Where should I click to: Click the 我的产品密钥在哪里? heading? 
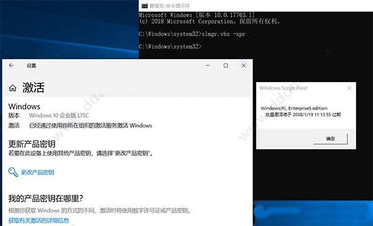(x=45, y=199)
